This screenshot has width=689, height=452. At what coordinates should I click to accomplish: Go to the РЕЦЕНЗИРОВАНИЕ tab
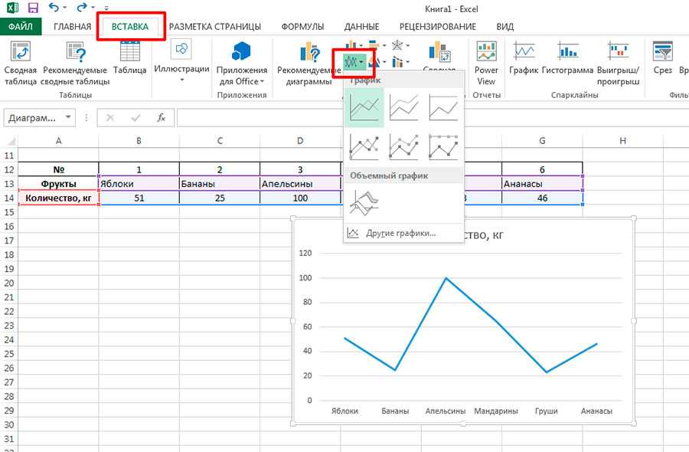[438, 26]
